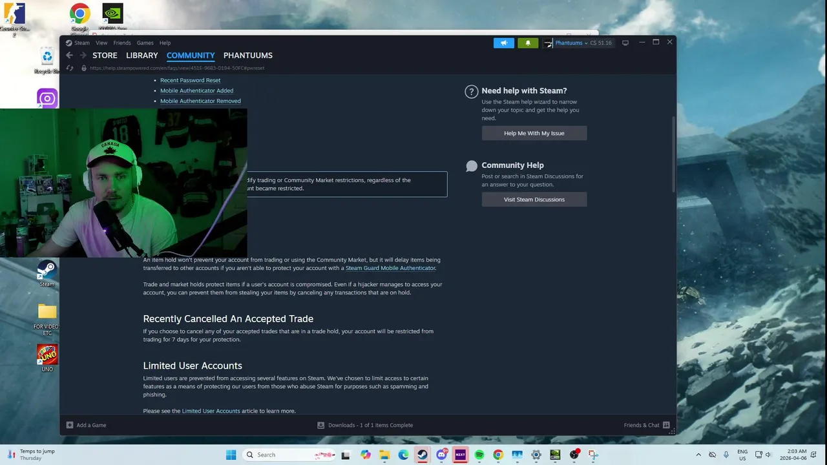Click the padlock icon beside the URL

coord(83,68)
